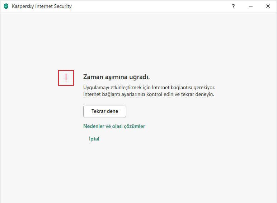Click "deneyin." at the message's end
The image size is (277, 203).
(x=204, y=94)
